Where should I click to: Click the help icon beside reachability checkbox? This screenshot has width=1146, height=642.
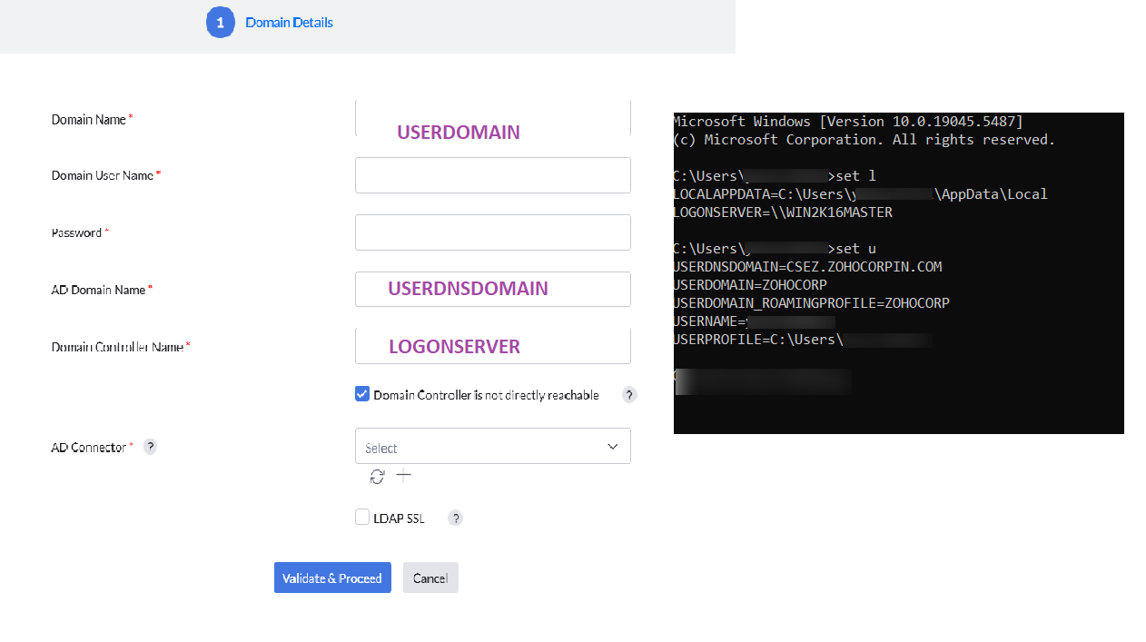pyautogui.click(x=629, y=394)
